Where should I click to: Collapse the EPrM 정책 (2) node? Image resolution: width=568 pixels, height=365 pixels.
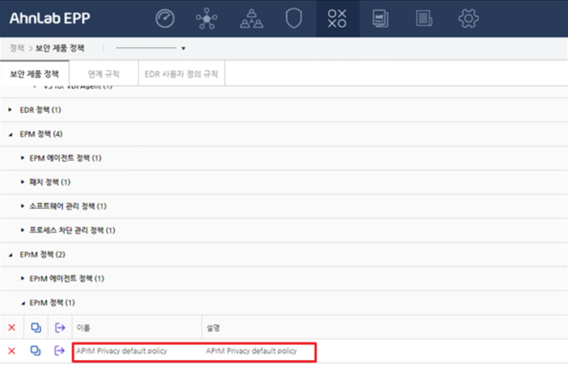10,255
